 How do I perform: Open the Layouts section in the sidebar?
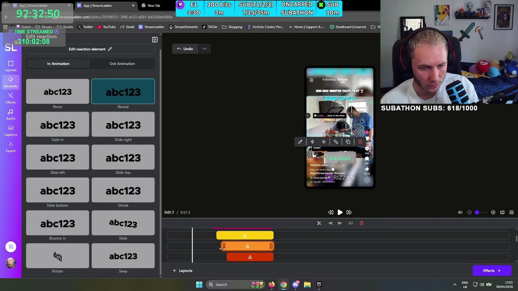(11, 66)
